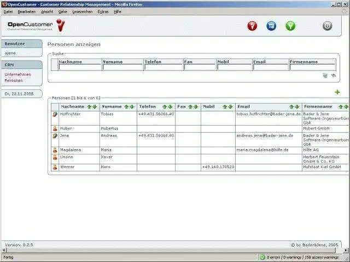Viewport: 350px width, 262px height.
Task: Select company Hubert GmbH
Action: [x=316, y=129]
